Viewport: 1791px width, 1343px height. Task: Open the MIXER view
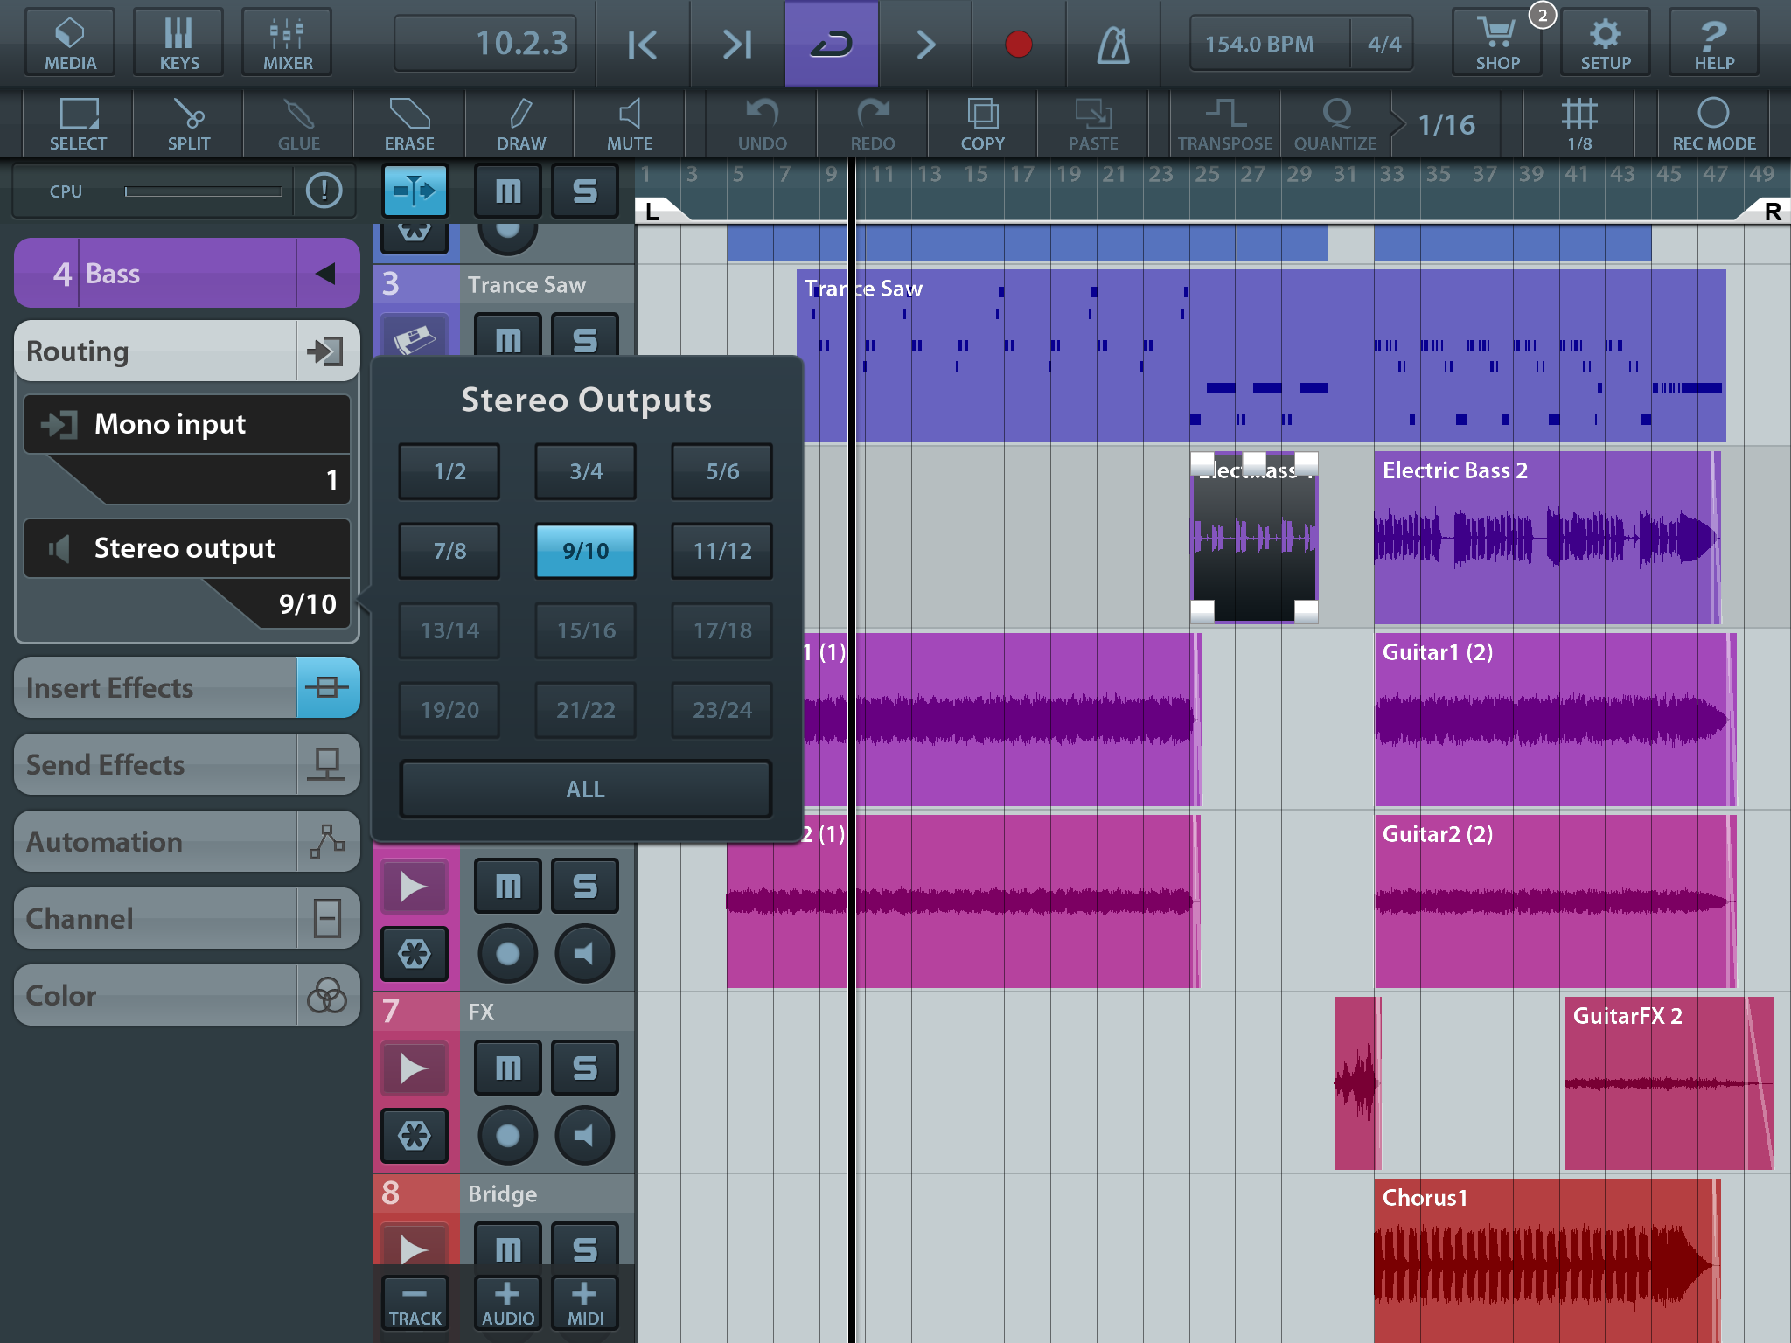coord(287,43)
